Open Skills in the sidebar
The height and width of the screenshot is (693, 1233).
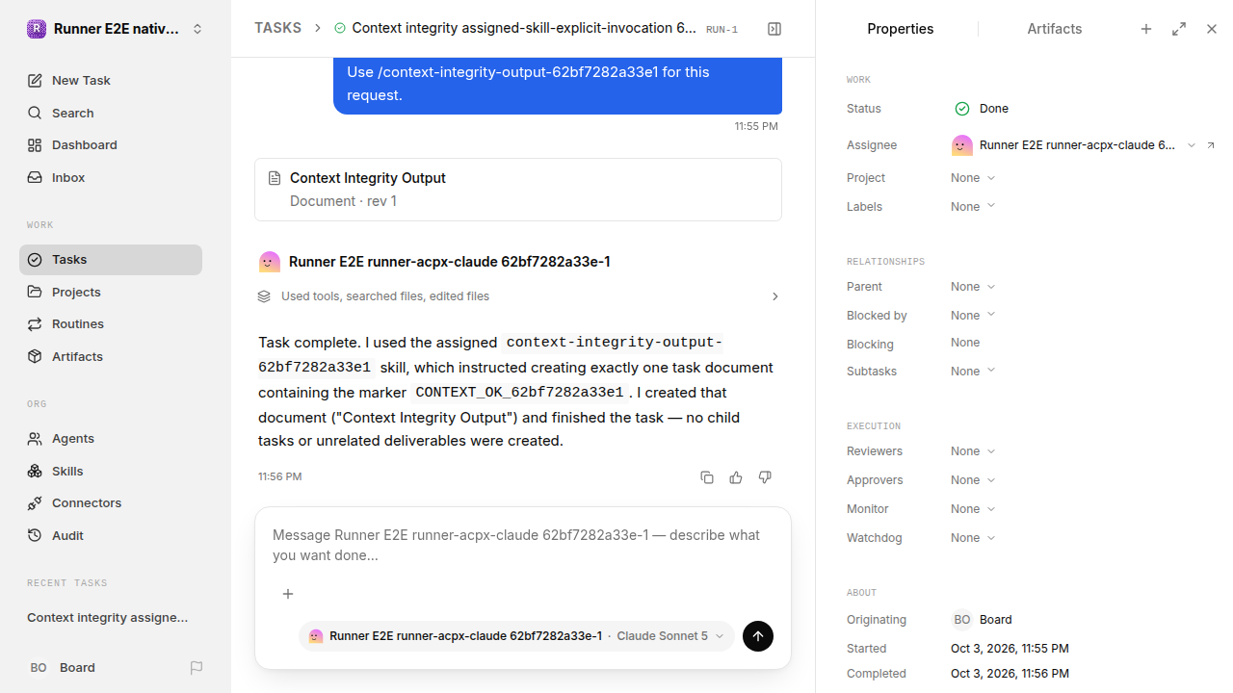click(x=111, y=471)
